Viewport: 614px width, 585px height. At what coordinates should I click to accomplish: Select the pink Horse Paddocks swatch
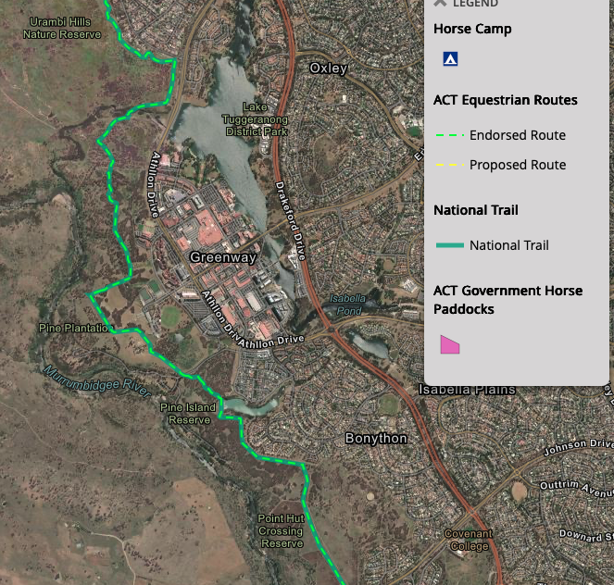pos(450,345)
